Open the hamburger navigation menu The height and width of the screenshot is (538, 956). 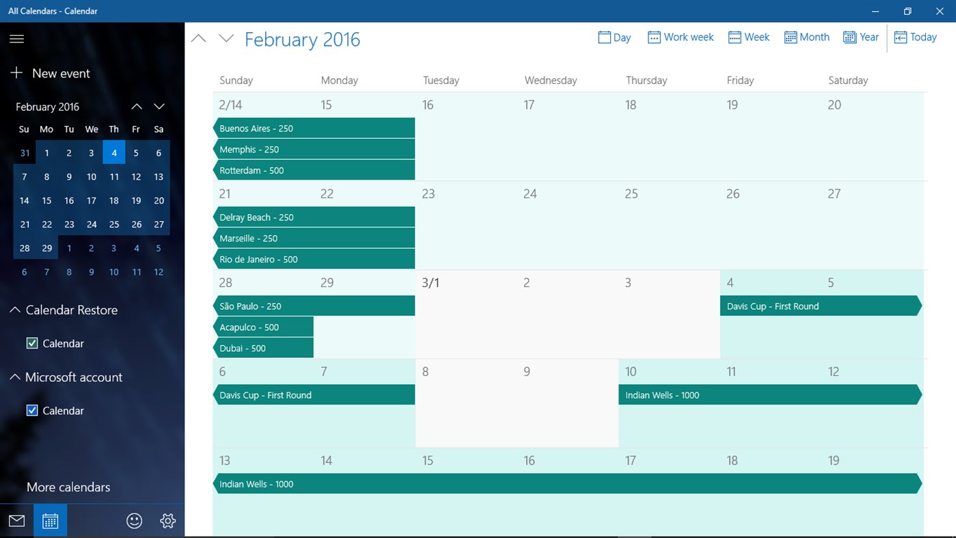tap(16, 39)
